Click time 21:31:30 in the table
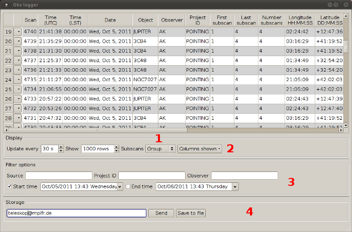Image resolution: width=352 pixels, height=232 pixels. 50,51
